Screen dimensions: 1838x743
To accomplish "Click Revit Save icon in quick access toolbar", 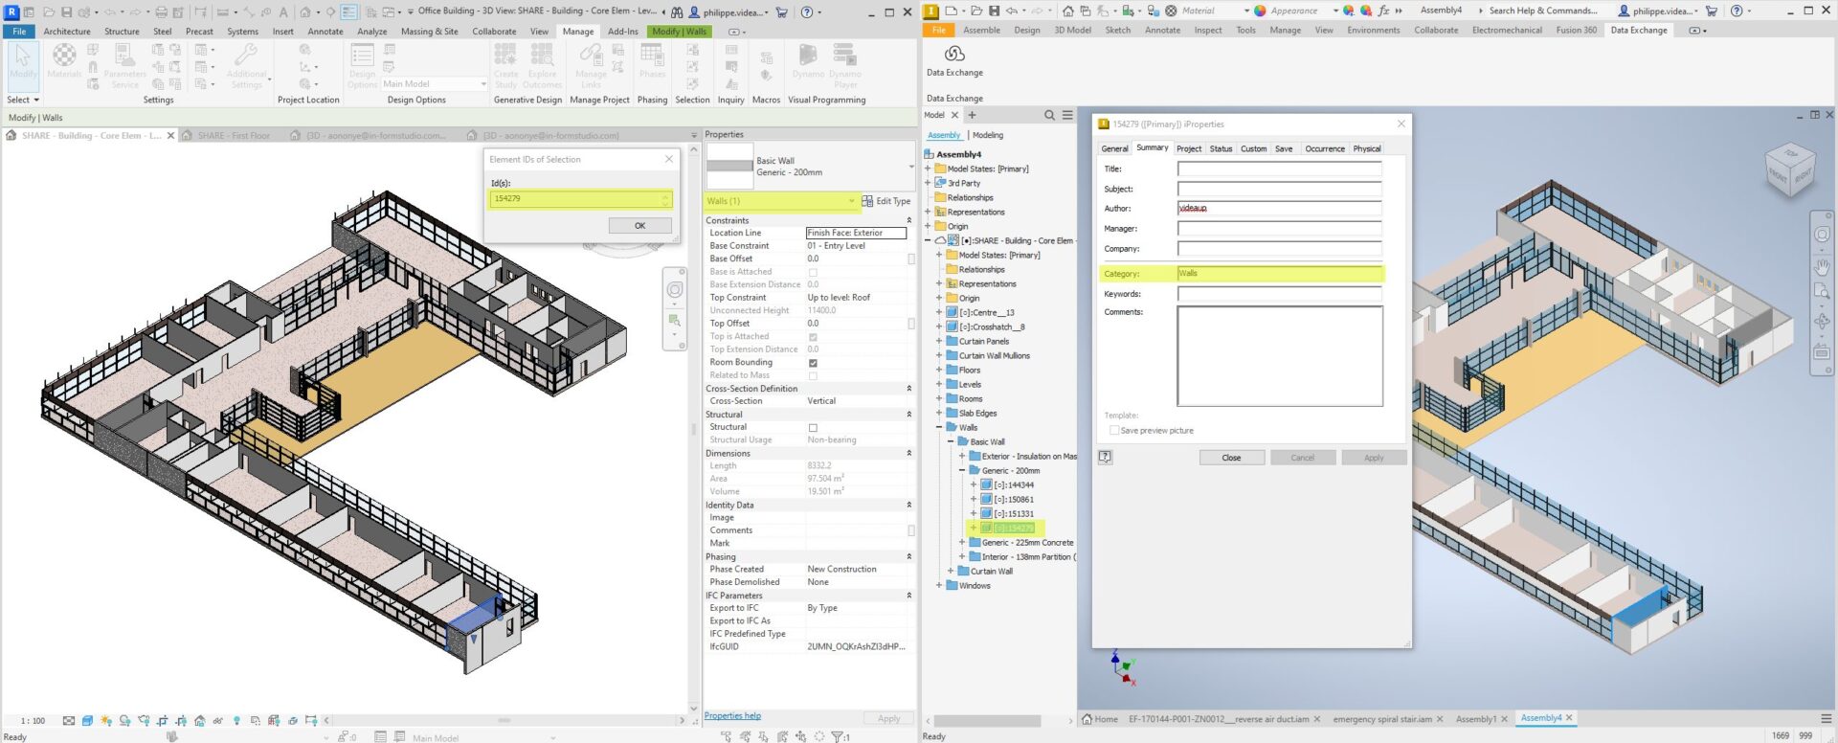I will (x=66, y=12).
